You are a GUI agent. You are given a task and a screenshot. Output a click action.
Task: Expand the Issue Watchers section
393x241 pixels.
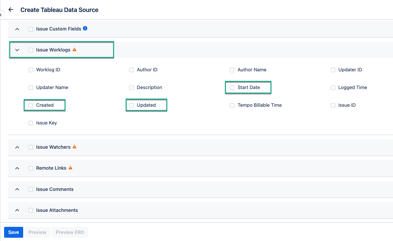(17, 147)
